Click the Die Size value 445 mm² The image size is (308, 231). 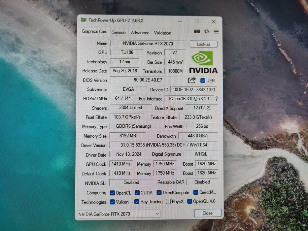pos(175,62)
